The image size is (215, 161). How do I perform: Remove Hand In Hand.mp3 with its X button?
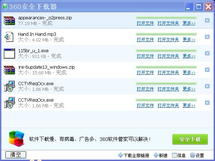(x=207, y=37)
